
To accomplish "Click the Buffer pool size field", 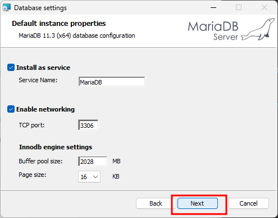I will pyautogui.click(x=93, y=161).
